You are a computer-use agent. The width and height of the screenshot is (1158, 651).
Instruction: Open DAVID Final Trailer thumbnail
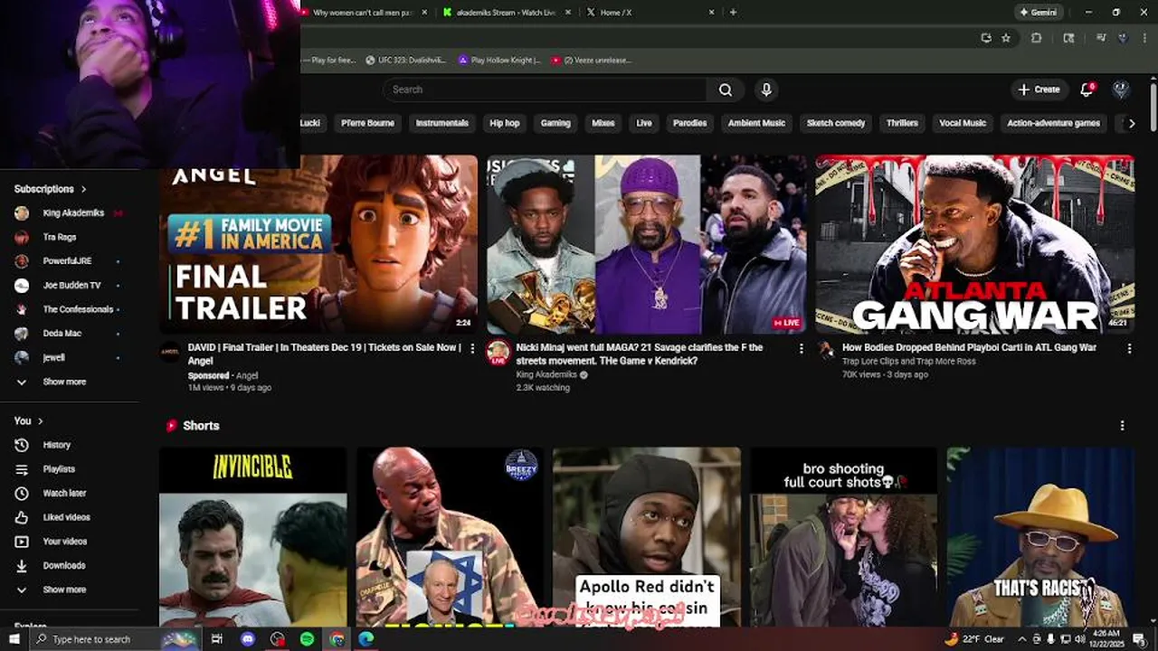point(318,244)
